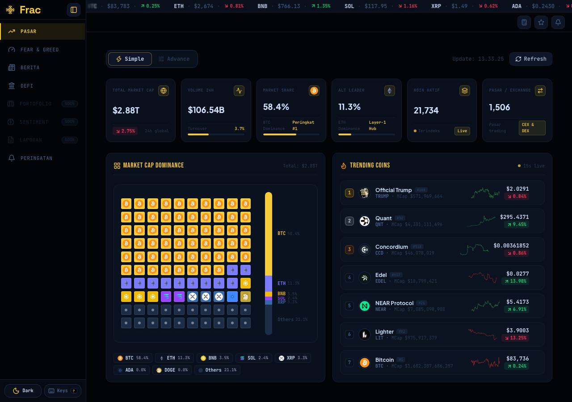Click the Quant price $295.4371
Viewport: 572px width, 402px height.
click(x=514, y=217)
